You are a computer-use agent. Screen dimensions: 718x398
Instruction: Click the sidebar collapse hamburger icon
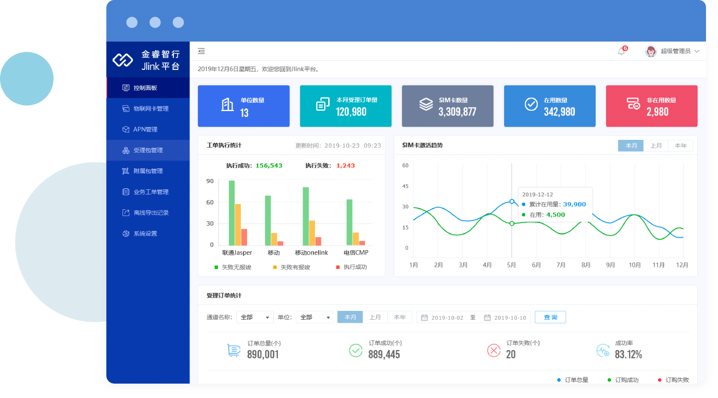pos(201,51)
